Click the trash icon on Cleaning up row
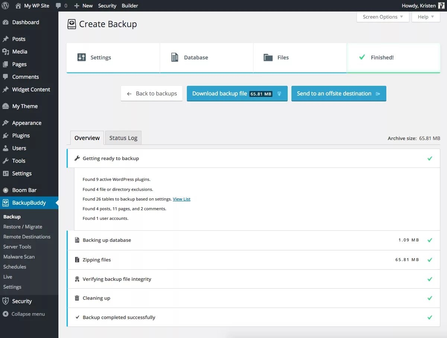The image size is (447, 338). tap(77, 298)
